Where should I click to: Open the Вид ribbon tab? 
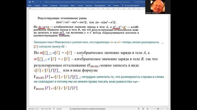[x=109, y=5]
